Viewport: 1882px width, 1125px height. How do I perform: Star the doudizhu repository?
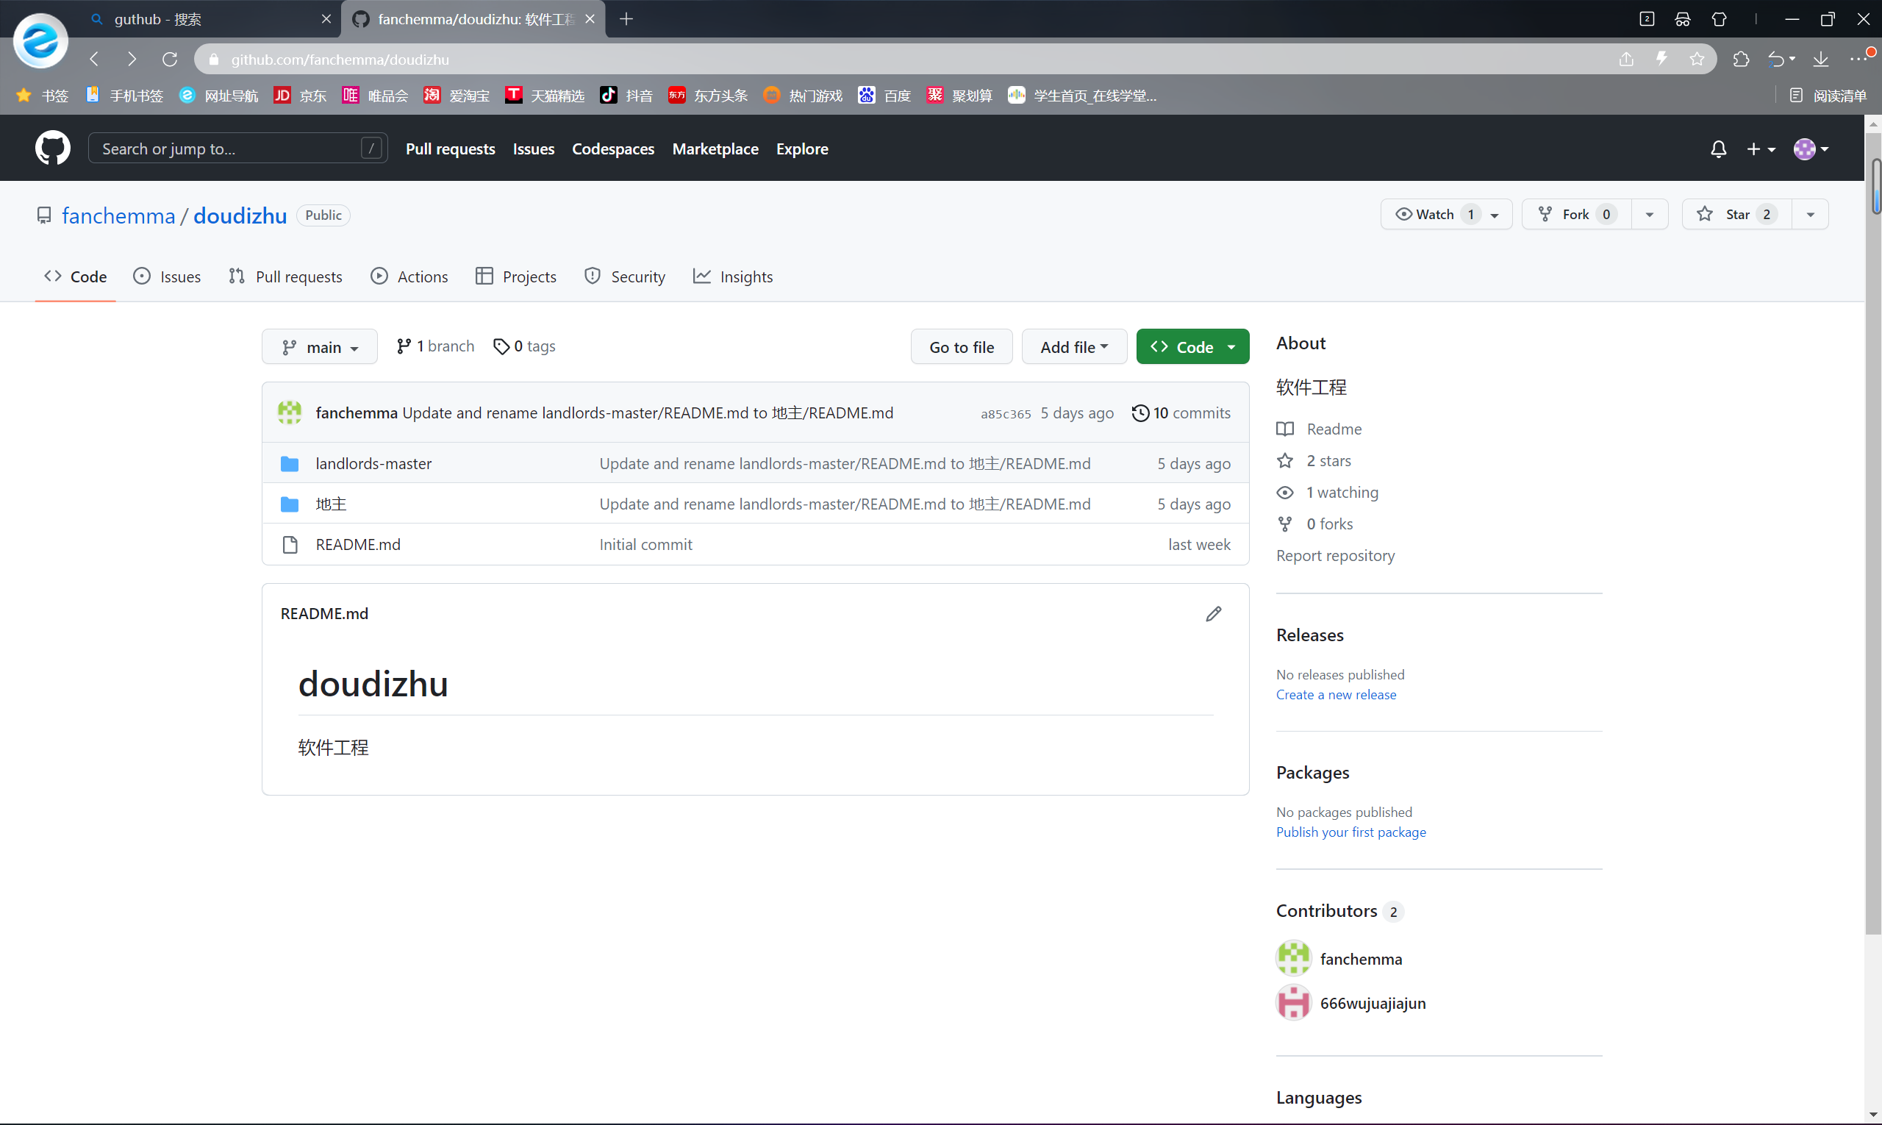pos(1736,215)
